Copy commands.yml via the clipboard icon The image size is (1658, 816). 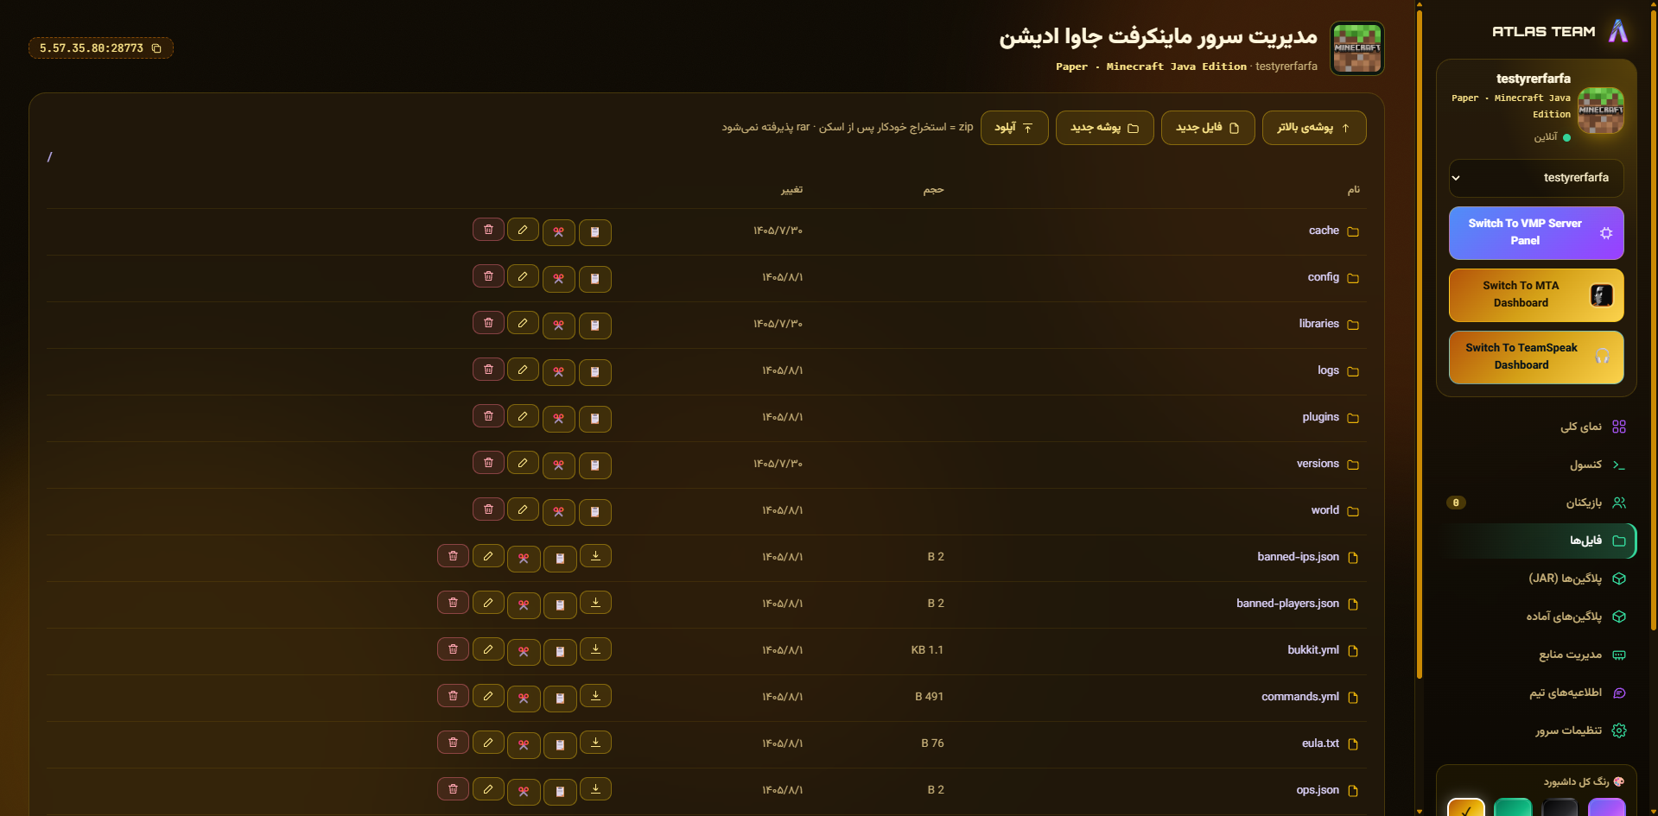tap(560, 699)
